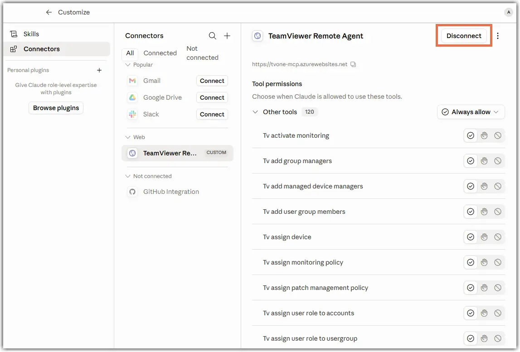The image size is (520, 352).
Task: Require approval for Tv assign user role to accounts
Action: [x=484, y=313]
